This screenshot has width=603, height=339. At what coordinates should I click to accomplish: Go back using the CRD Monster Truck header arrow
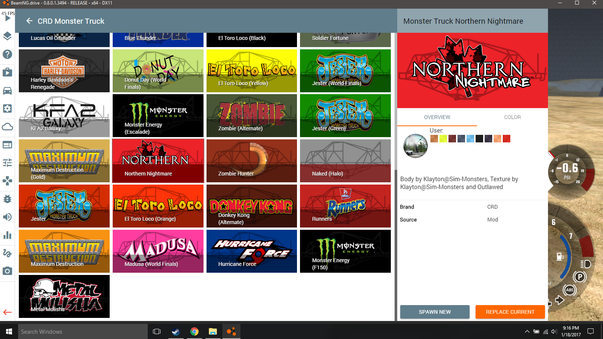coord(29,21)
